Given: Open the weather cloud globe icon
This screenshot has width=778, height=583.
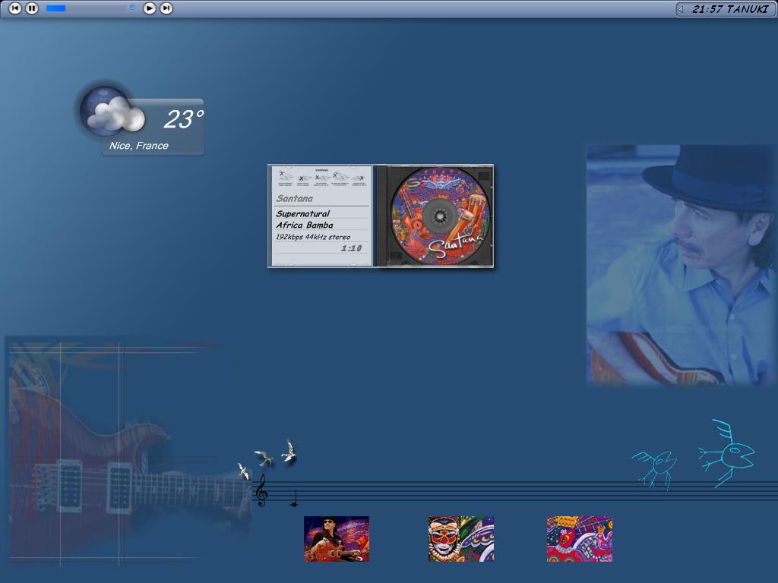Looking at the screenshot, I should point(112,112).
